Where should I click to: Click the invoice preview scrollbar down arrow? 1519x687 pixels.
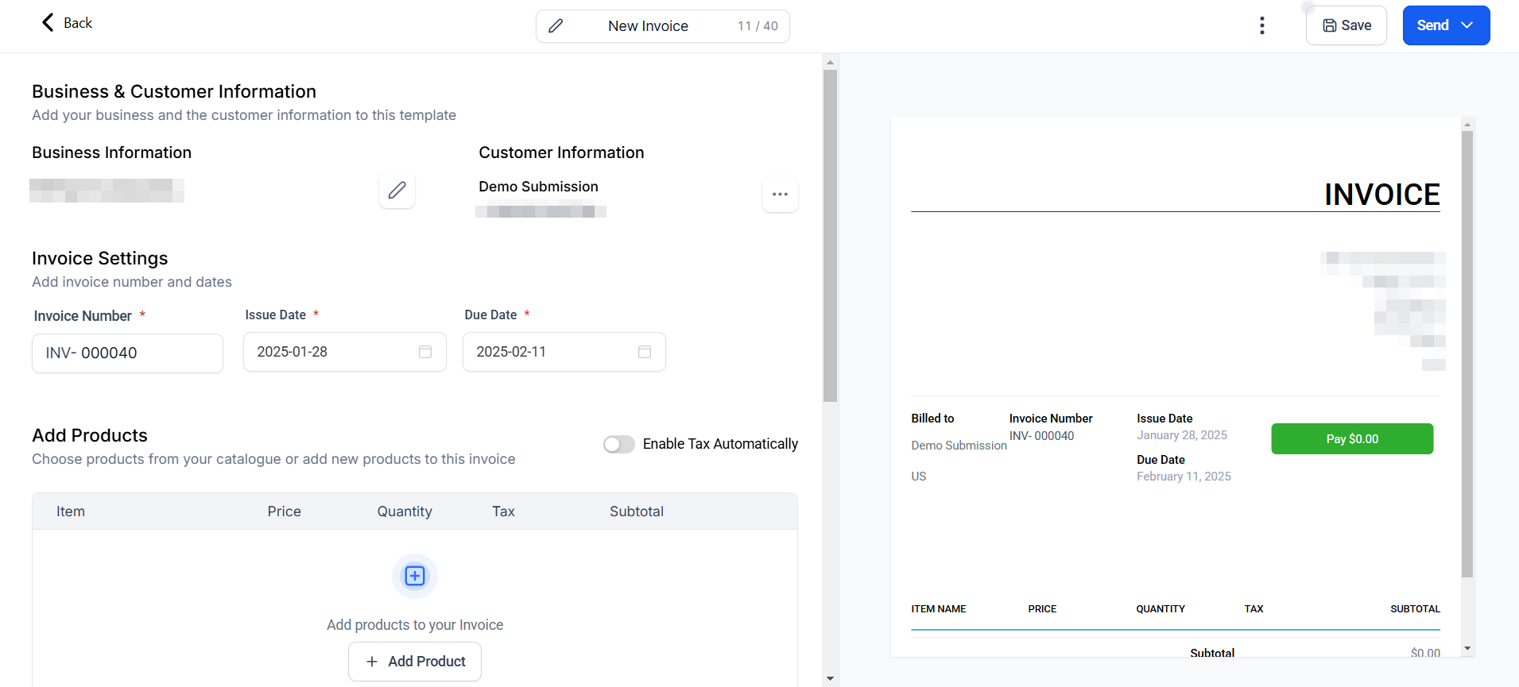(x=1467, y=649)
